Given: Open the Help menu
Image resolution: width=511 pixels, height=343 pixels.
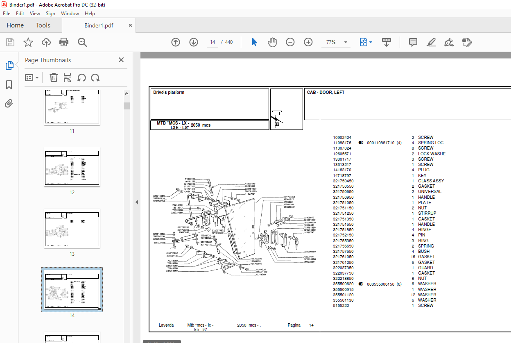Looking at the screenshot, I should point(90,14).
